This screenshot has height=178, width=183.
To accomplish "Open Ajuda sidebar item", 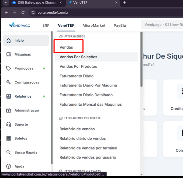I will click(26, 166).
